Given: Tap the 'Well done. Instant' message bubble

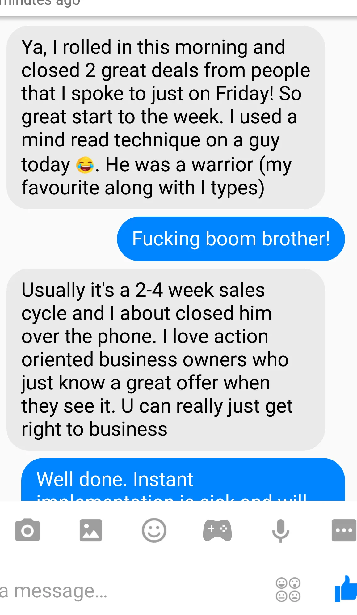Looking at the screenshot, I should (183, 479).
